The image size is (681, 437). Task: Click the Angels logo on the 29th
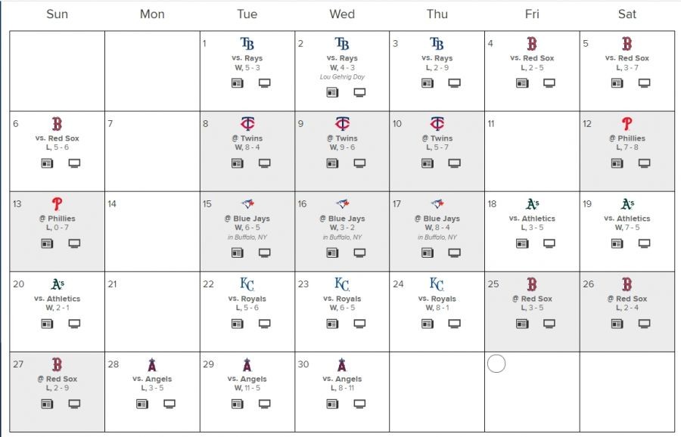[247, 364]
